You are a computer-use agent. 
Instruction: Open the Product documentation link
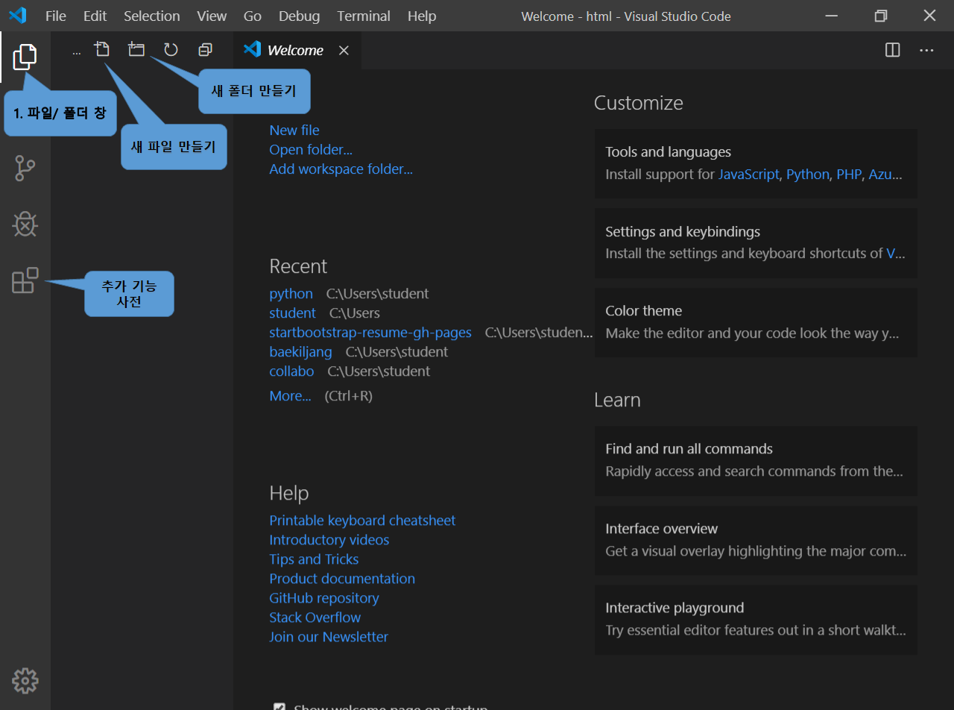point(342,578)
